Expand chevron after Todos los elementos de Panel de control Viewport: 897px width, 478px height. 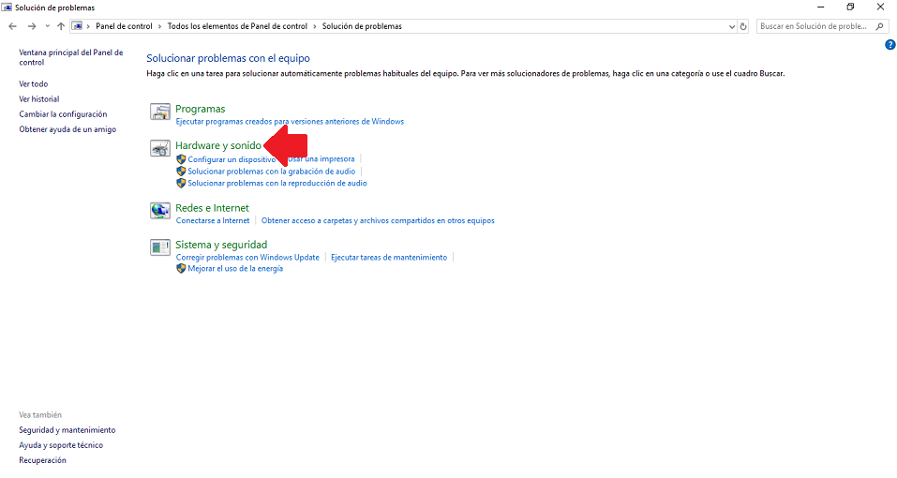tap(315, 26)
